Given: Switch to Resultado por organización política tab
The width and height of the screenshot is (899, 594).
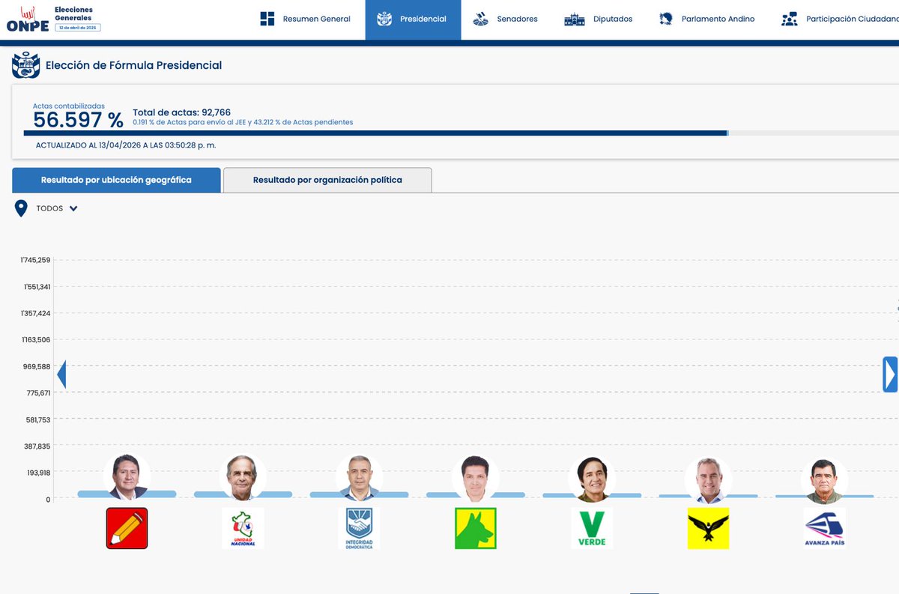Looking at the screenshot, I should click(327, 180).
